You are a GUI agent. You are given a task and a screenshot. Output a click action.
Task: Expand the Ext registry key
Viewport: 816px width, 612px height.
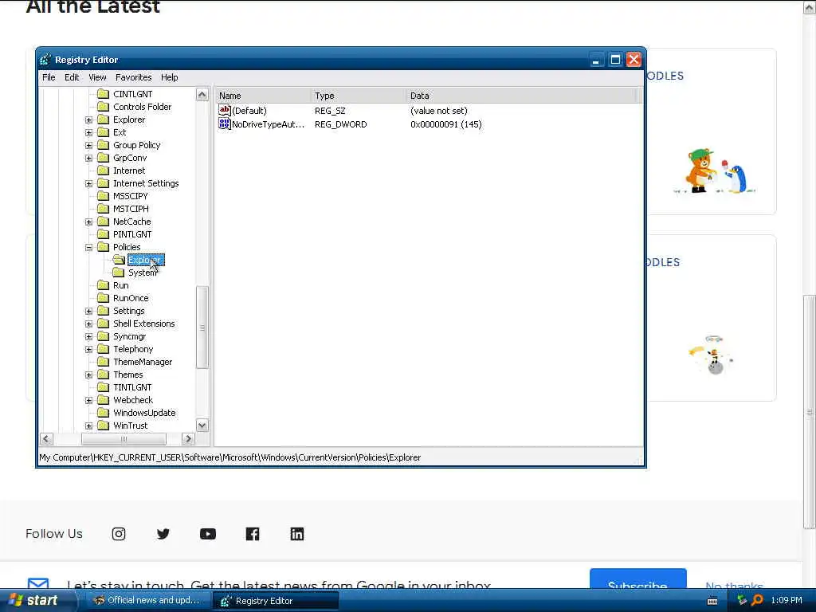click(x=89, y=133)
